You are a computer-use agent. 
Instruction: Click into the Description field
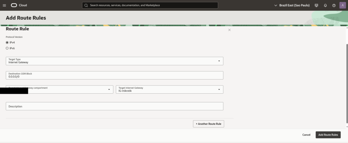click(115, 106)
